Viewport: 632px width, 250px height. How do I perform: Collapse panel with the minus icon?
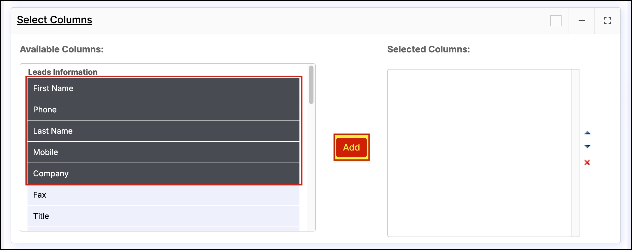(582, 21)
